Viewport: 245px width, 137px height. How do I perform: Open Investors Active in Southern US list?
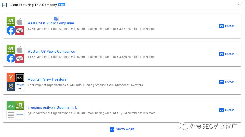[52, 108]
